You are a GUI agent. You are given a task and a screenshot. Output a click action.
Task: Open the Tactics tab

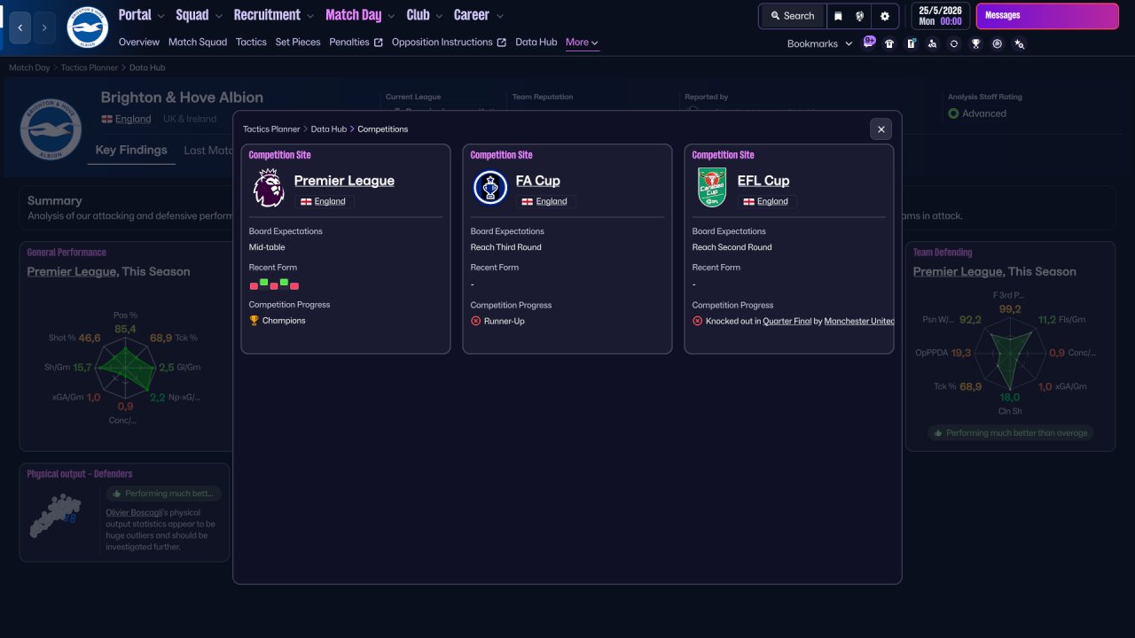(x=251, y=43)
